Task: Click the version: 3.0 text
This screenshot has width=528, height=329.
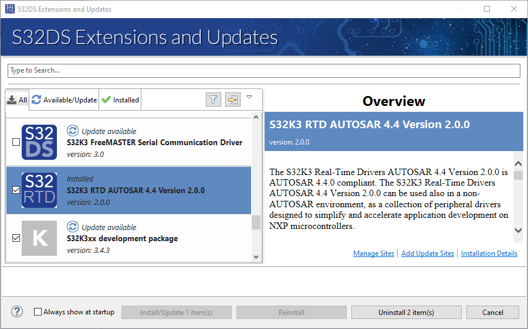Action: [85, 154]
